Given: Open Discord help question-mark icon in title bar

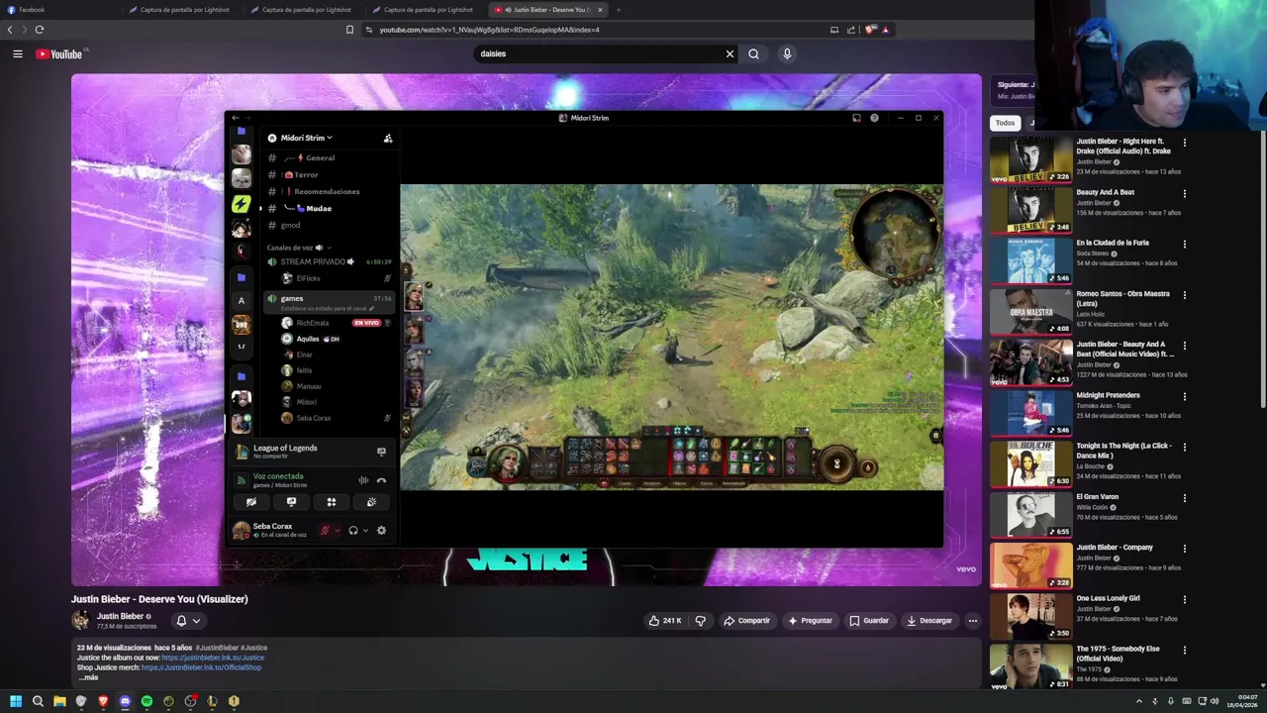Looking at the screenshot, I should pos(874,118).
